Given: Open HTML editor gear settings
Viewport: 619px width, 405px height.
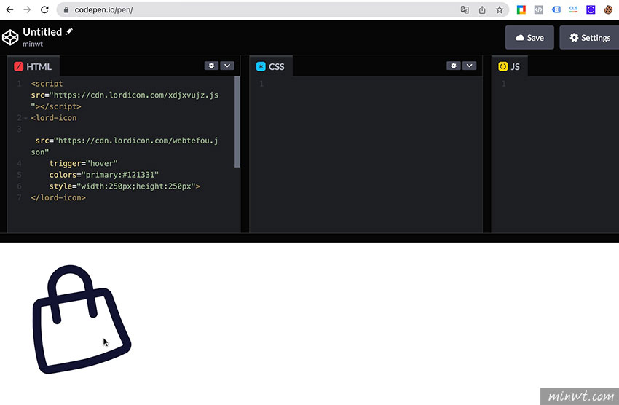Looking at the screenshot, I should point(211,66).
